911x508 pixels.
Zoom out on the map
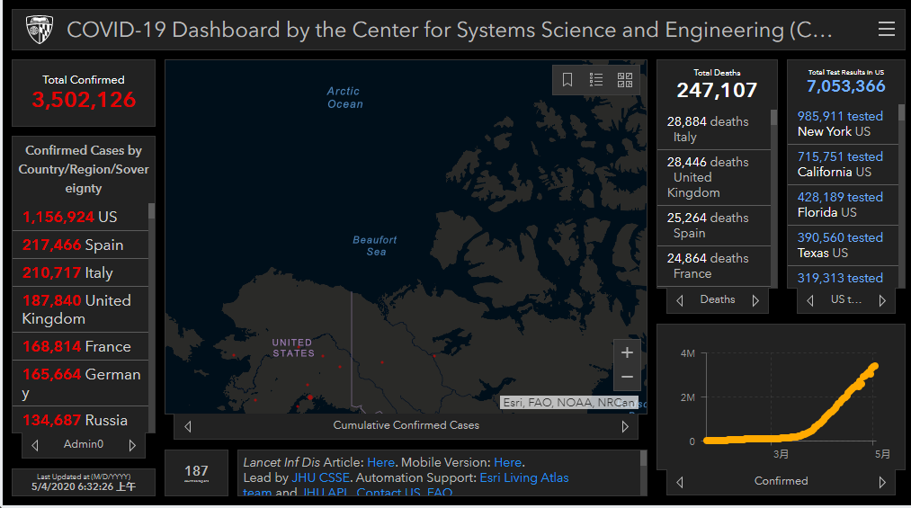coord(627,377)
